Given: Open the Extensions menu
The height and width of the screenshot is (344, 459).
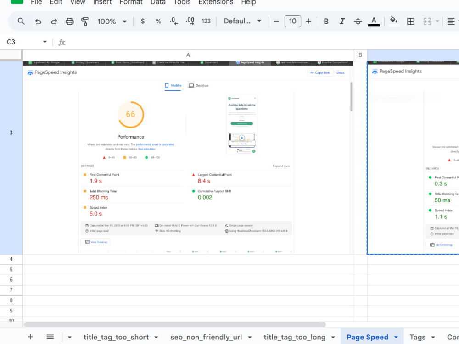Looking at the screenshot, I should tap(216, 2).
